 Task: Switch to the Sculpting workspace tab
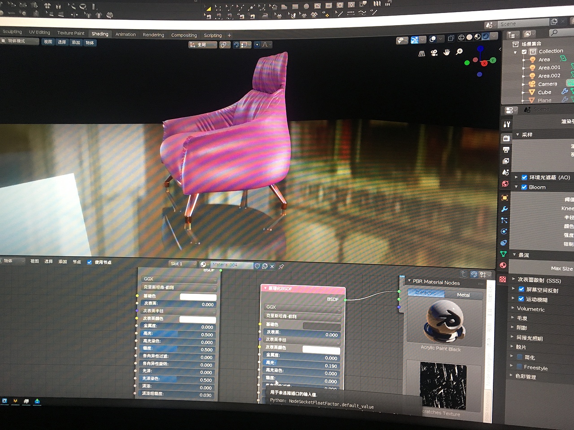12,32
